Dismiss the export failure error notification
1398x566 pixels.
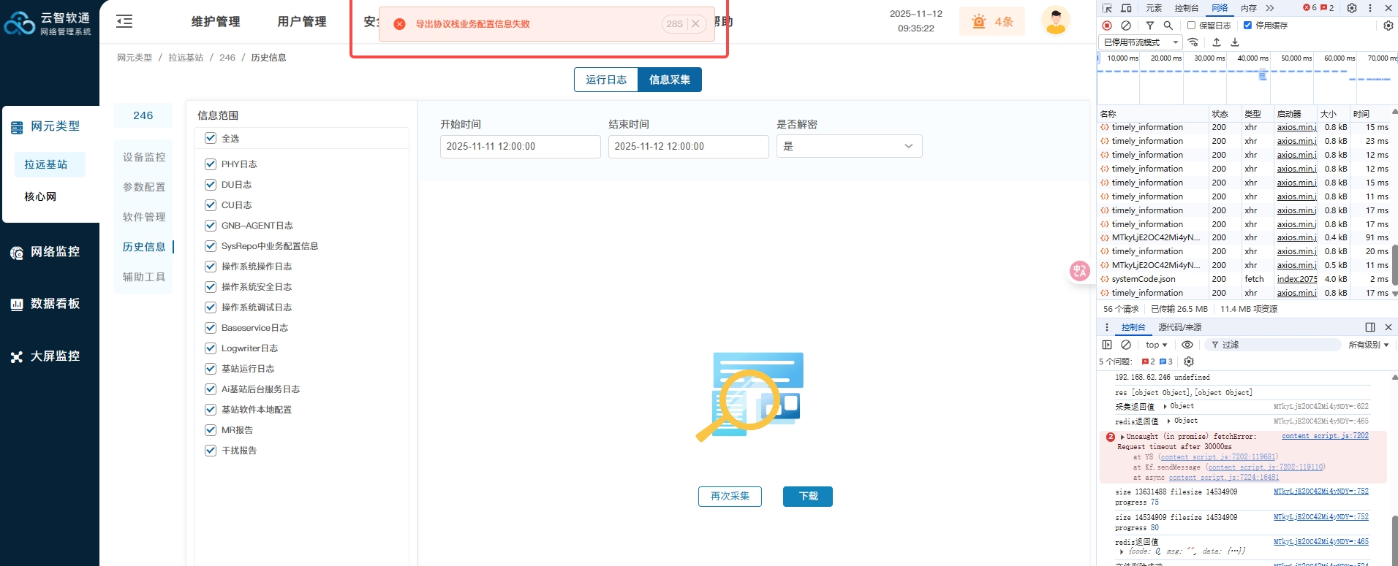click(x=695, y=24)
